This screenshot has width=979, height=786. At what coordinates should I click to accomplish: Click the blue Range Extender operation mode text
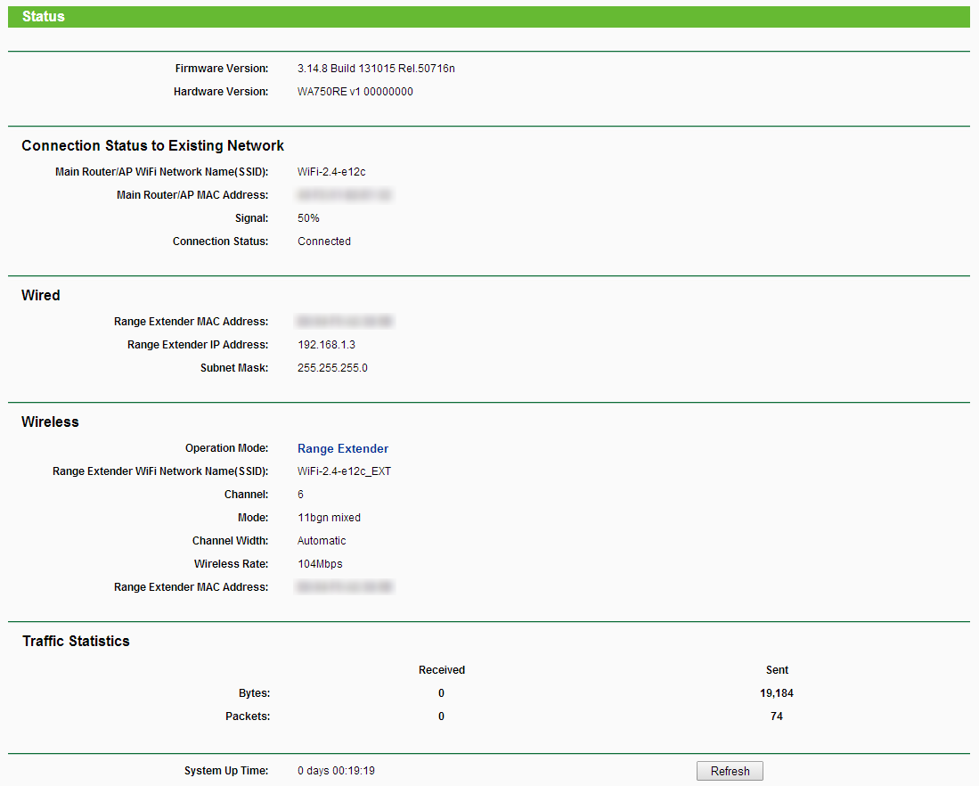[x=343, y=448]
